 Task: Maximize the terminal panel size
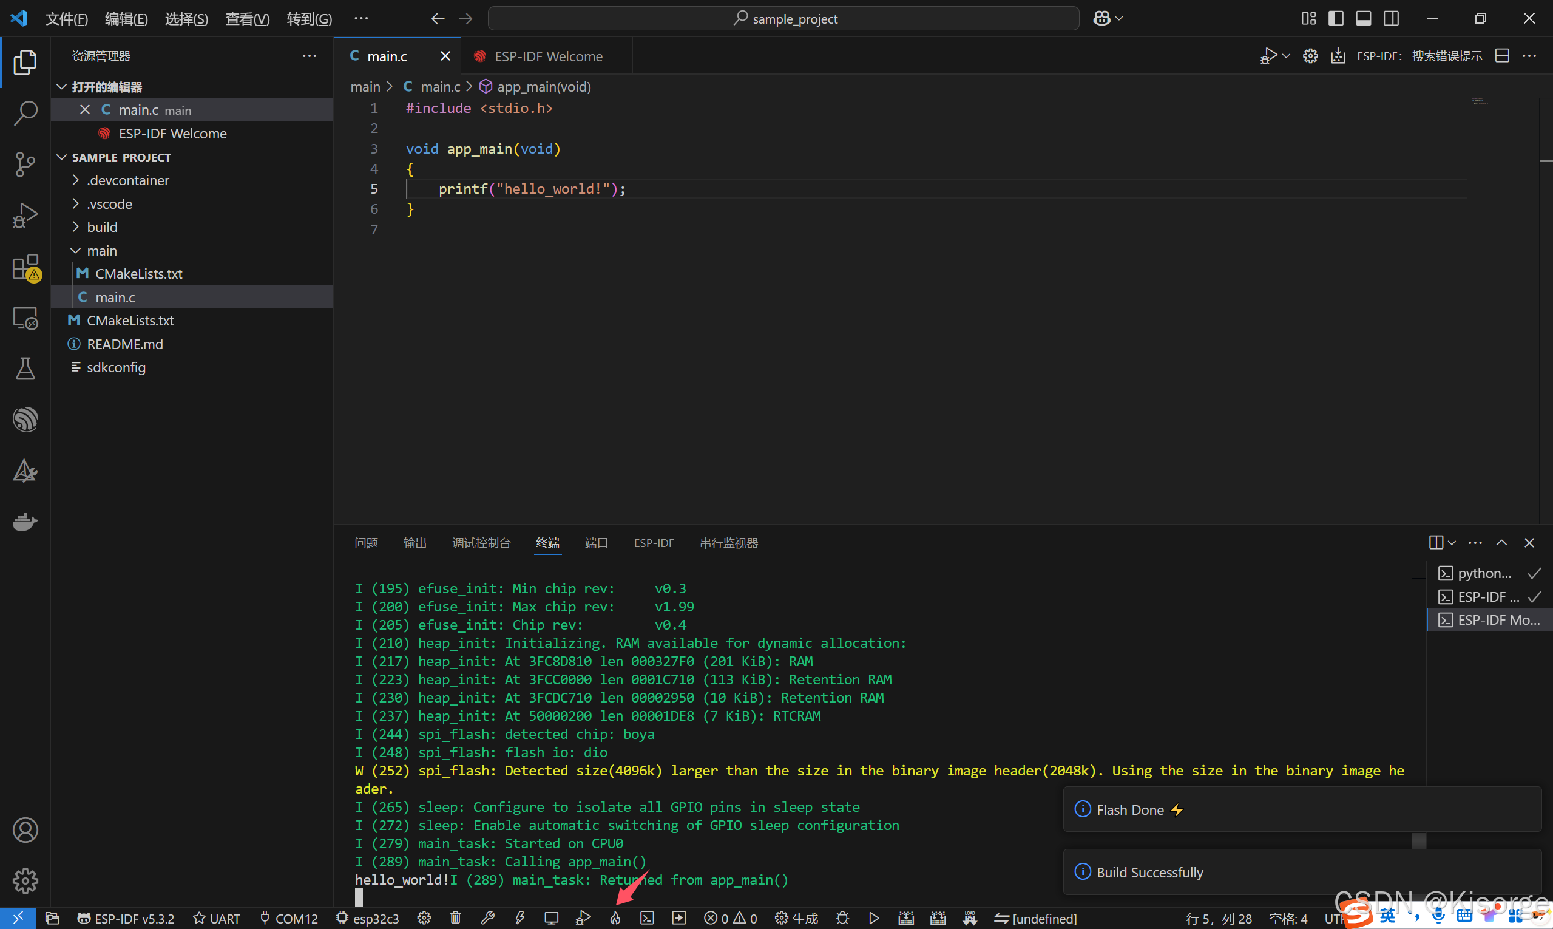[1501, 543]
